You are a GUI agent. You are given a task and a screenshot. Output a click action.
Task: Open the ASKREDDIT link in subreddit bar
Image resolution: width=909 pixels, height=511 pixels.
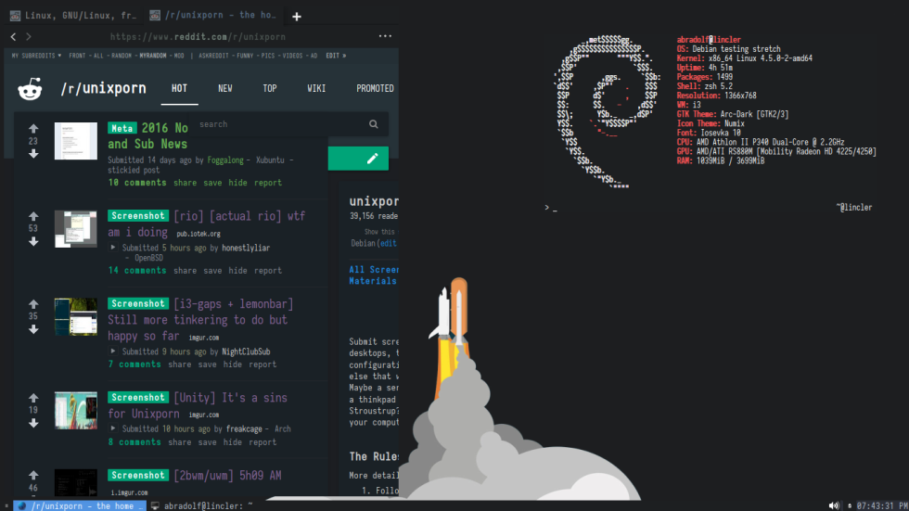point(214,56)
